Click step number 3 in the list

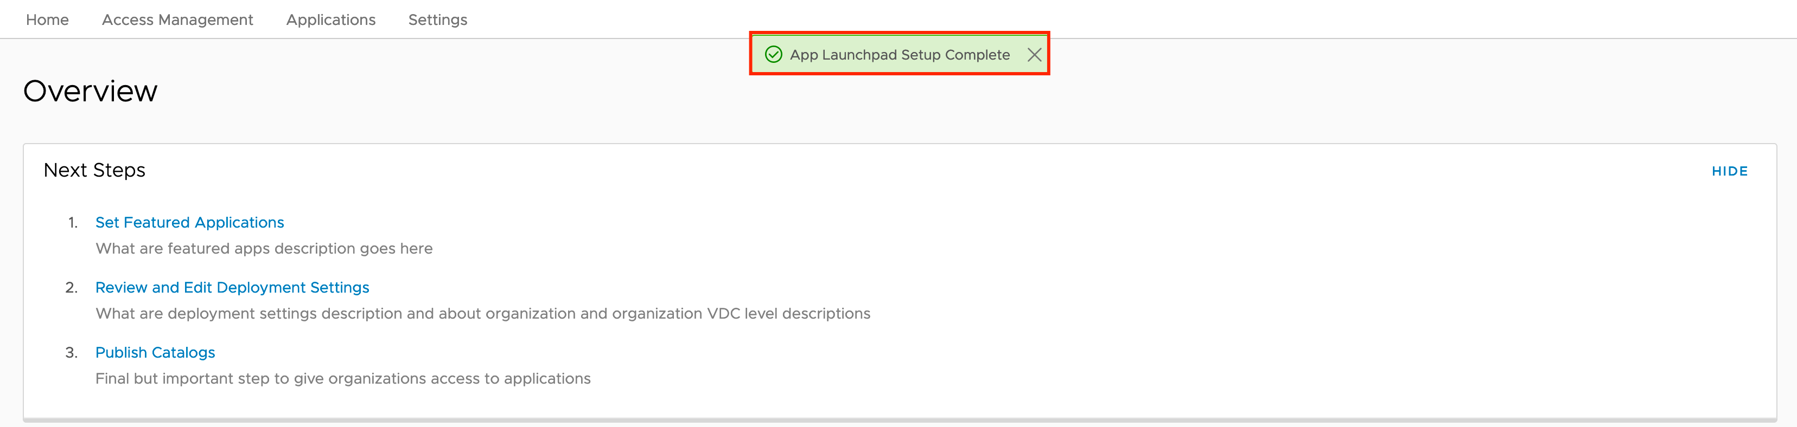71,352
